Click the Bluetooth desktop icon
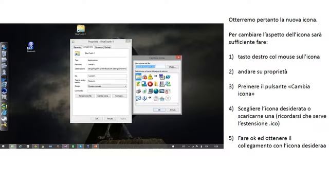 pyautogui.click(x=31, y=47)
